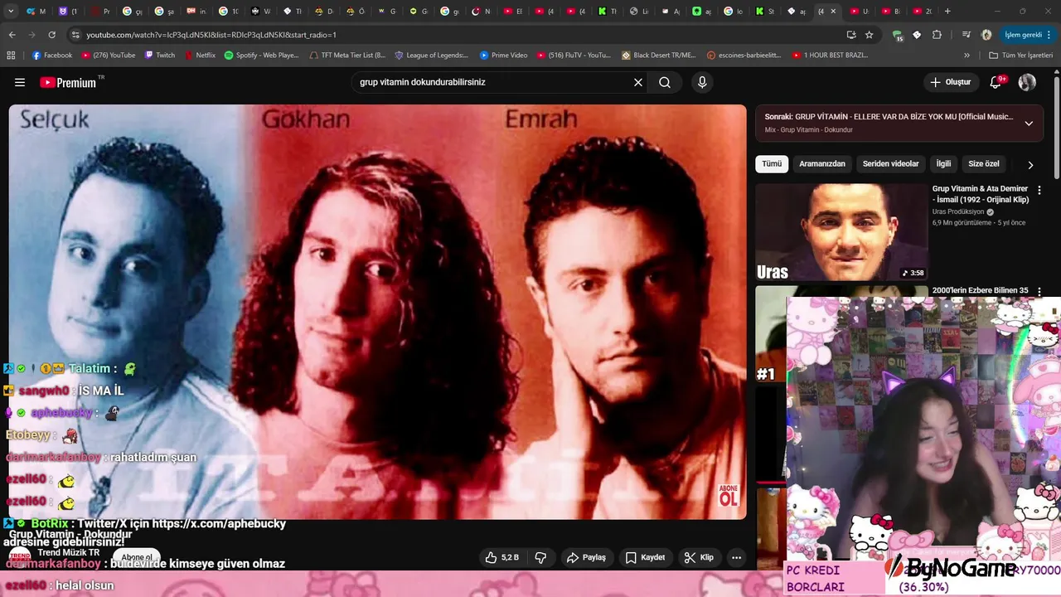Open the Tüm Yer İşaretleri folder
The image size is (1061, 597).
pyautogui.click(x=1020, y=56)
